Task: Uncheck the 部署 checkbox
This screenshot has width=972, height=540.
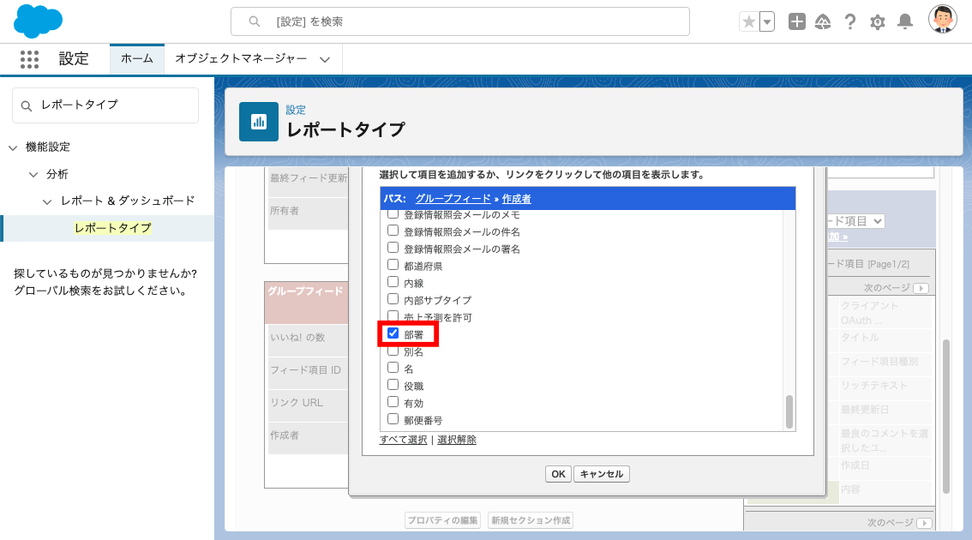Action: 393,333
